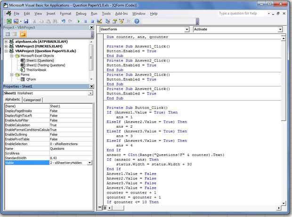The image size is (292, 217).
Task: Open the Debug menu
Action: pos(81,14)
